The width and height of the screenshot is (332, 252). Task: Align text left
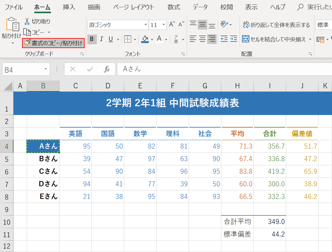193,39
